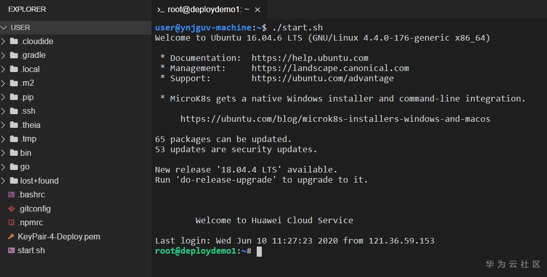The width and height of the screenshot is (547, 277).
Task: Click the terminal icon on the tab
Action: coord(161,10)
